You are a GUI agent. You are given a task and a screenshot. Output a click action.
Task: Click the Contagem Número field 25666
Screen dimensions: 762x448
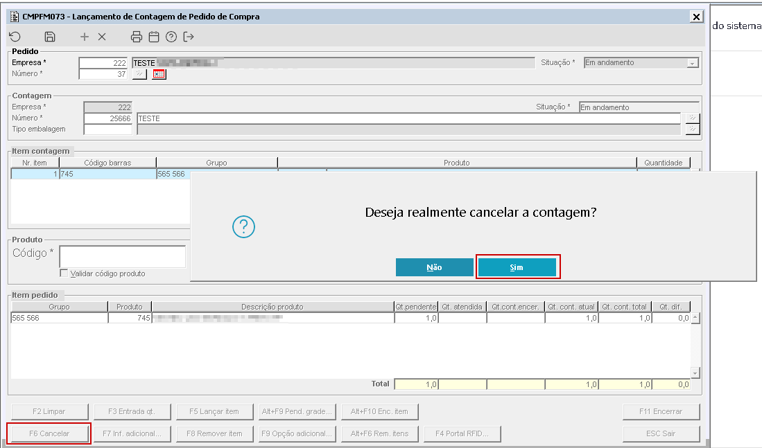108,118
